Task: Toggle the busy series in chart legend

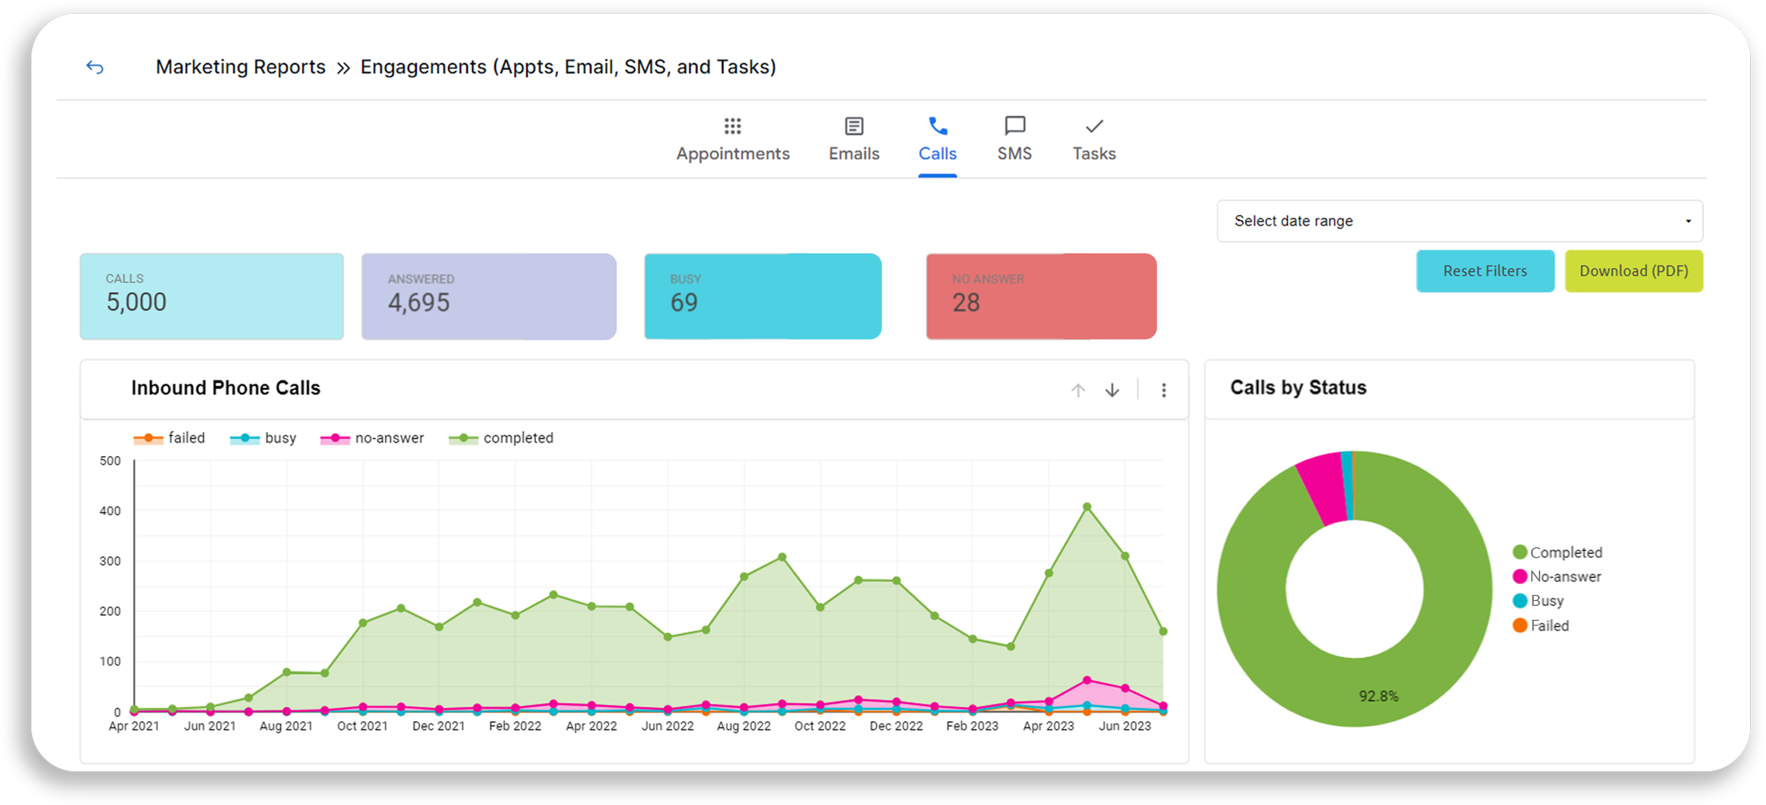Action: (x=263, y=438)
